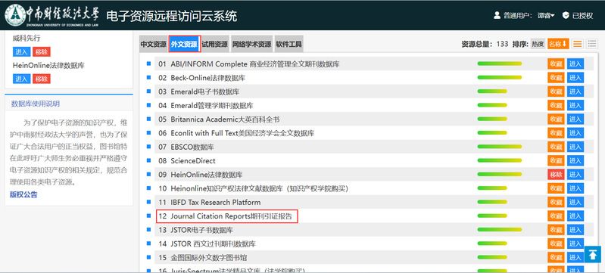This screenshot has width=605, height=273.
Task: Open the 版权公告 link
Action: [23, 194]
